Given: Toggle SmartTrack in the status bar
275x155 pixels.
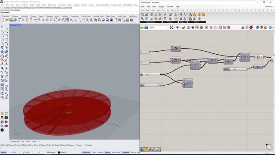Looking at the screenshot, I should [x=116, y=152].
